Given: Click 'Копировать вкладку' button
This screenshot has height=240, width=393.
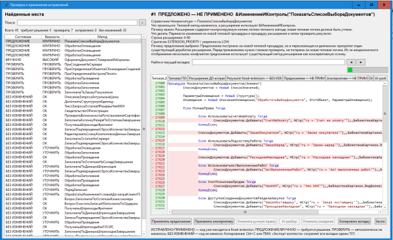Looking at the screenshot, I should (x=354, y=221).
